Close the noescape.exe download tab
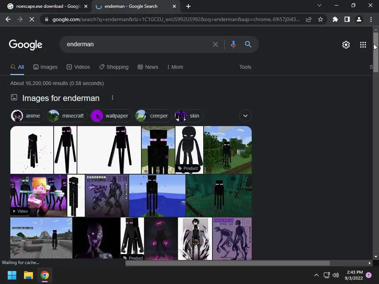This screenshot has height=284, width=379. (x=86, y=6)
